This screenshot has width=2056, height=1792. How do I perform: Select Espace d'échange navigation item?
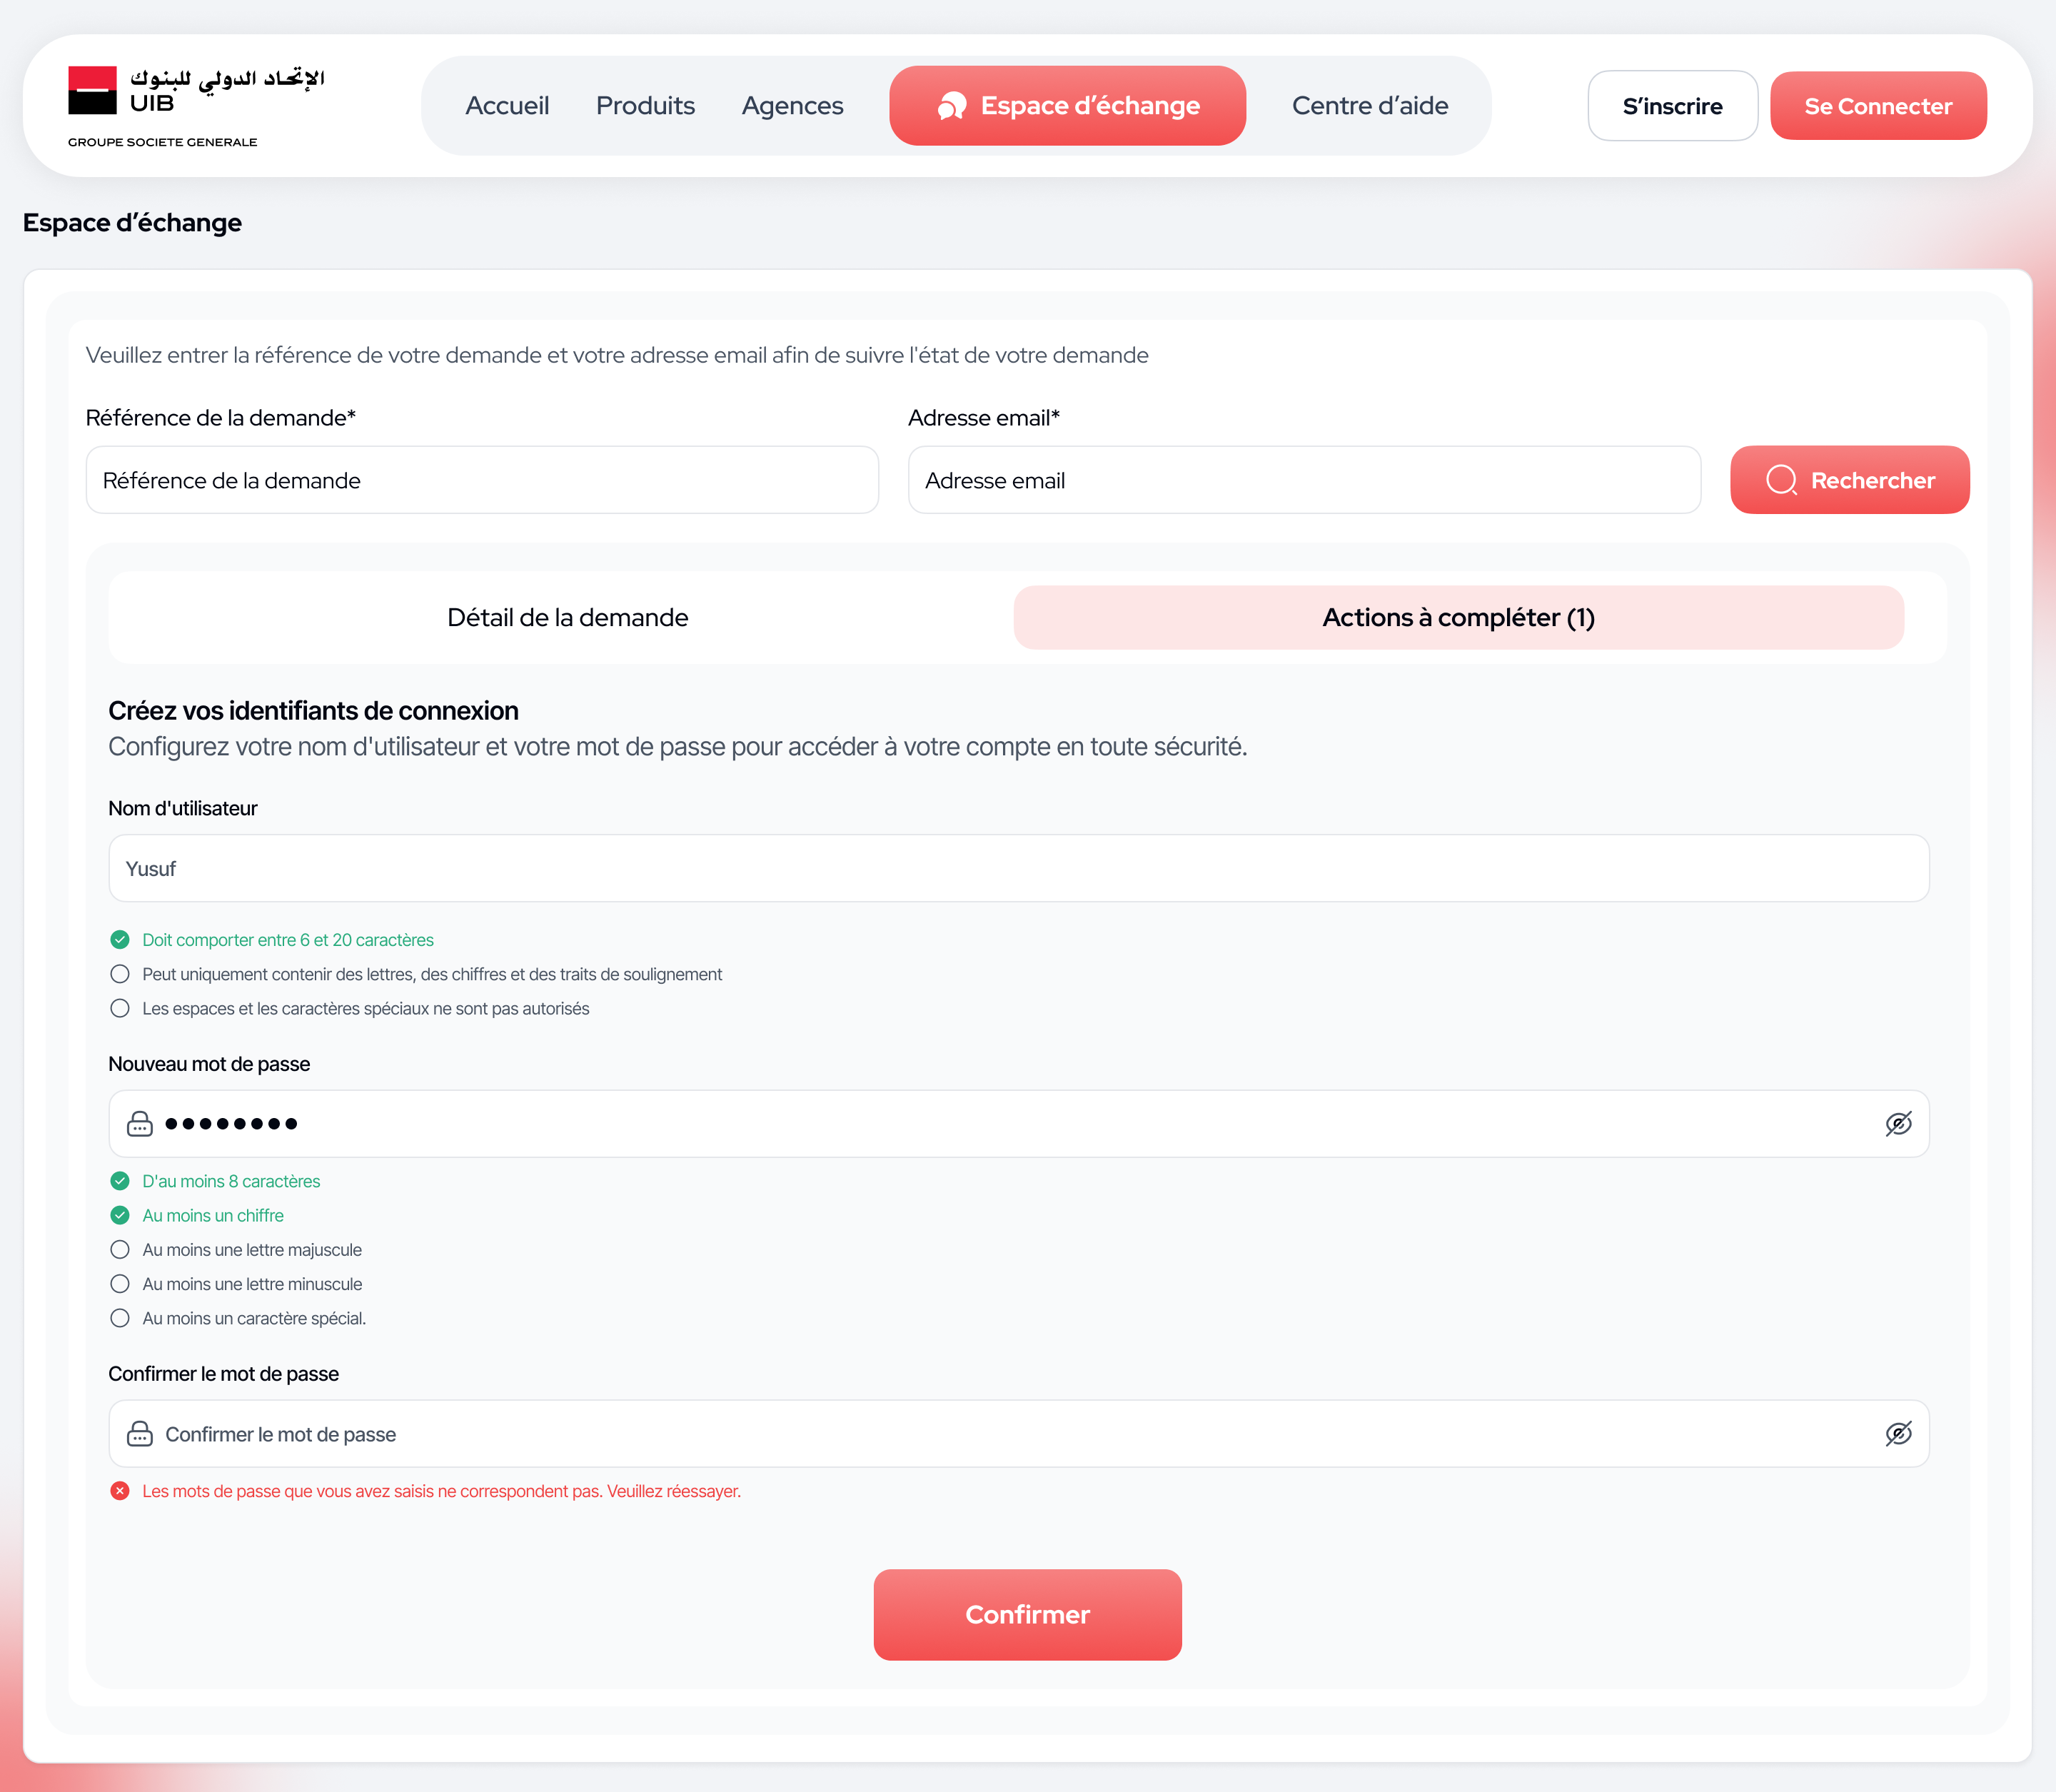(1067, 106)
